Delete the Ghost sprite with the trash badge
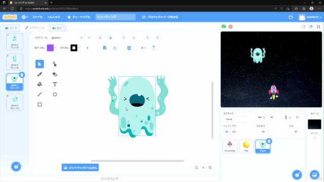The height and width of the screenshot is (182, 324). tap(269, 141)
